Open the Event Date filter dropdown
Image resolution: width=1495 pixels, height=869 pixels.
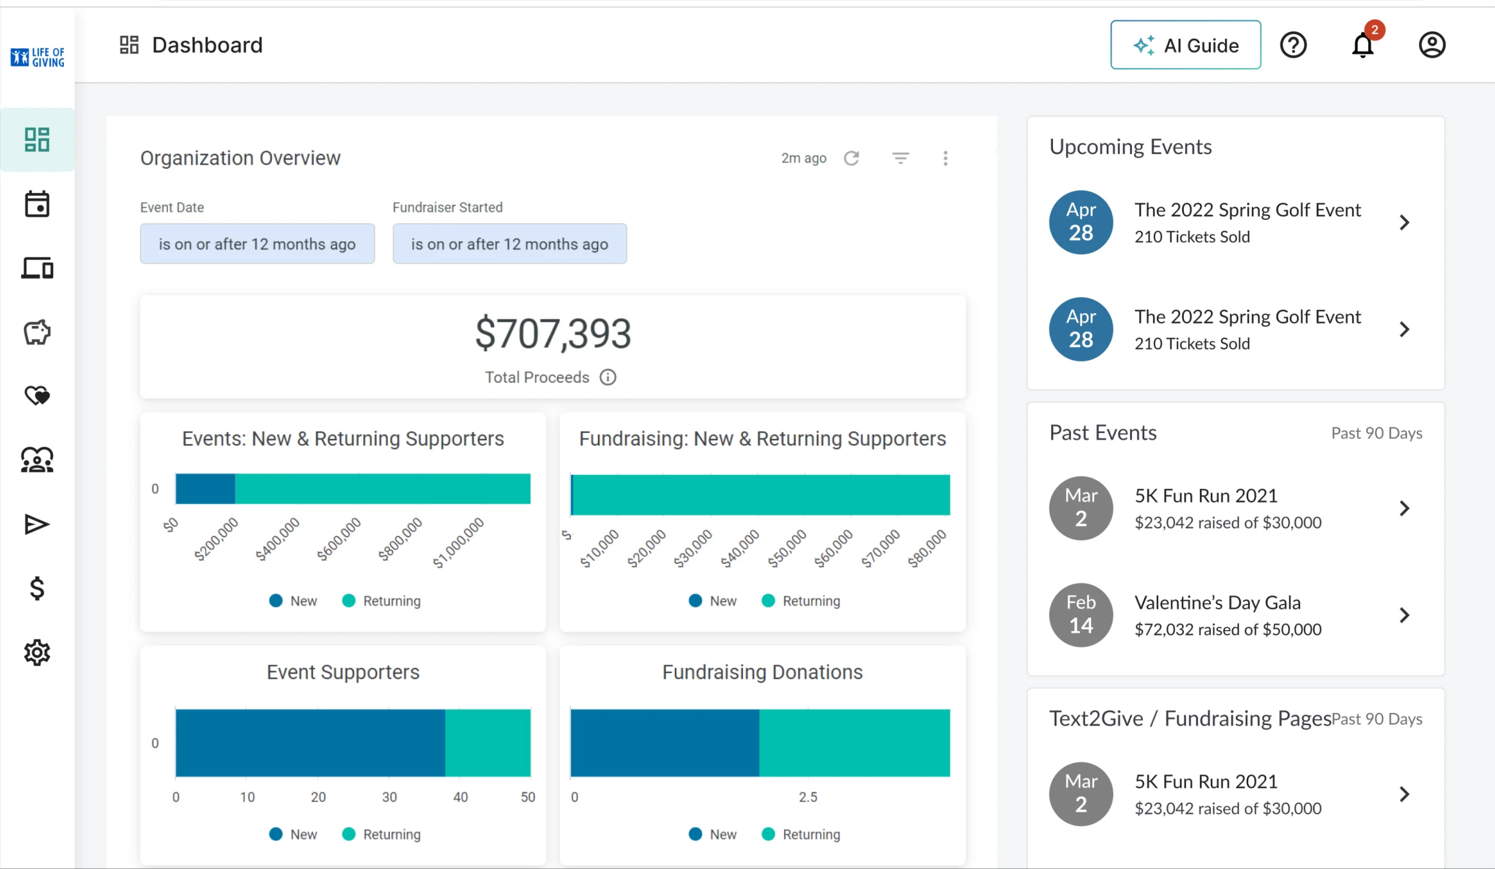pyautogui.click(x=257, y=244)
